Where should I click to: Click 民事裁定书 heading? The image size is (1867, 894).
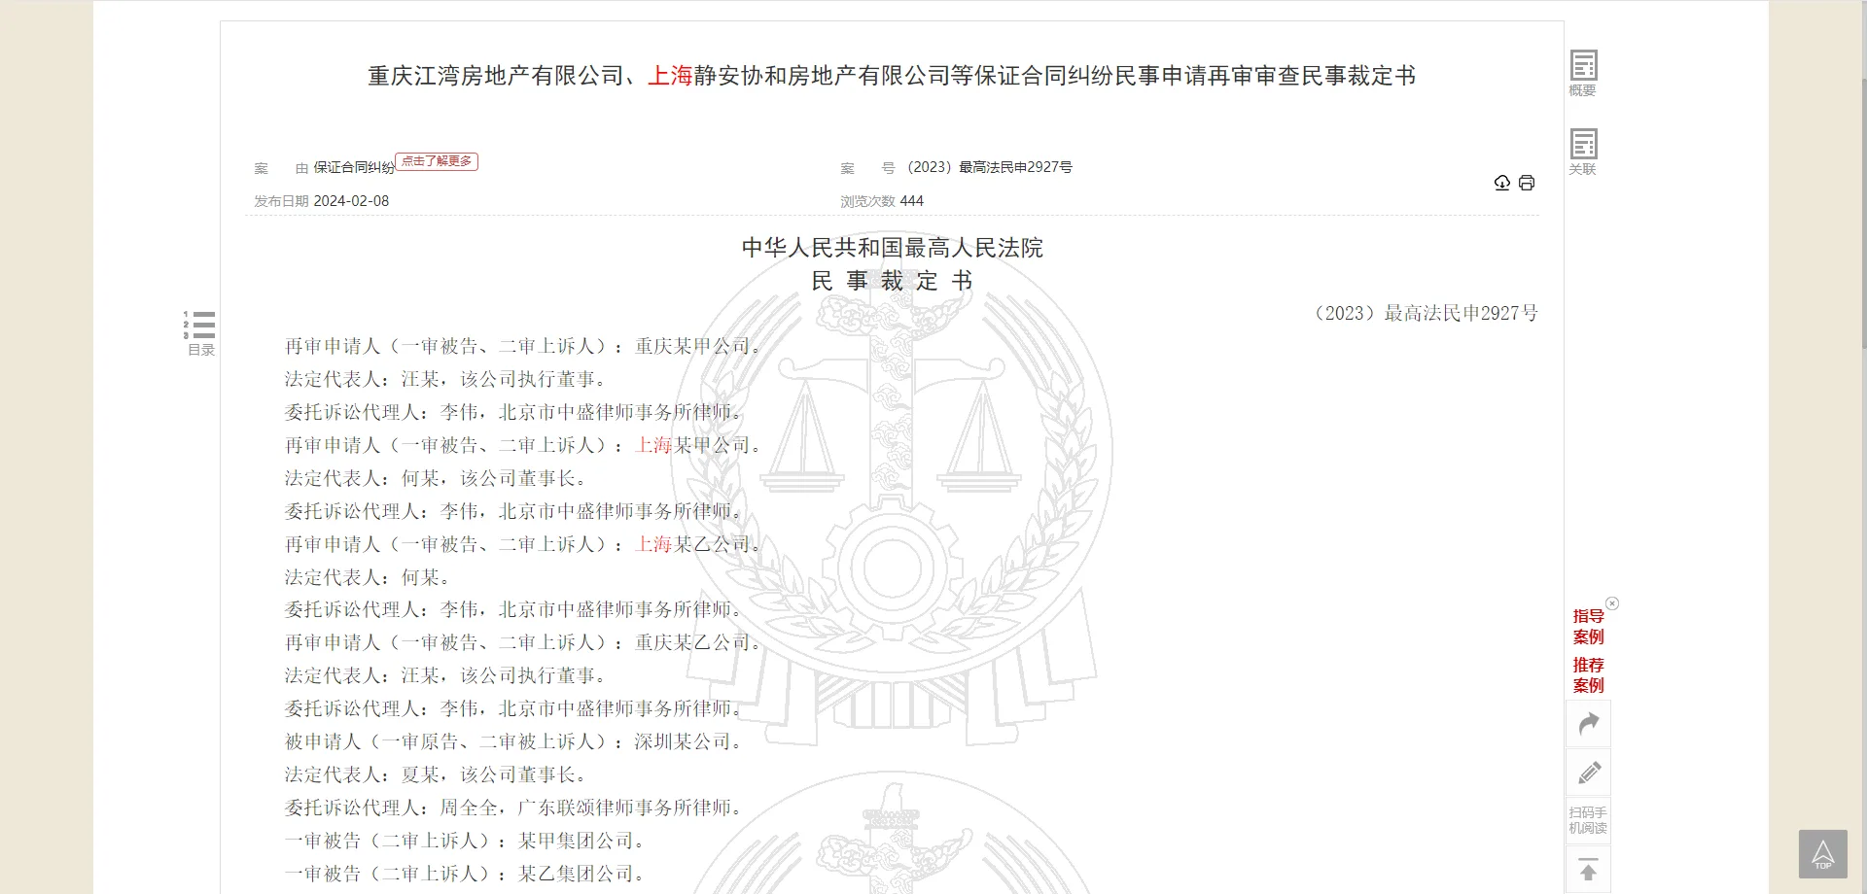click(892, 282)
